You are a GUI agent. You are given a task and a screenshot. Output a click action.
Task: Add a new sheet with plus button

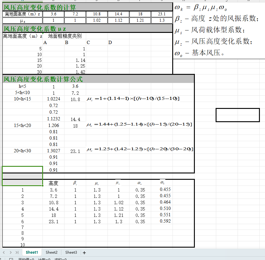click(x=84, y=252)
